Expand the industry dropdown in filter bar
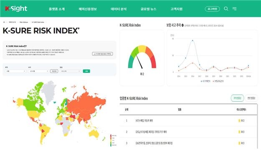The image size is (261, 150). (x=70, y=71)
